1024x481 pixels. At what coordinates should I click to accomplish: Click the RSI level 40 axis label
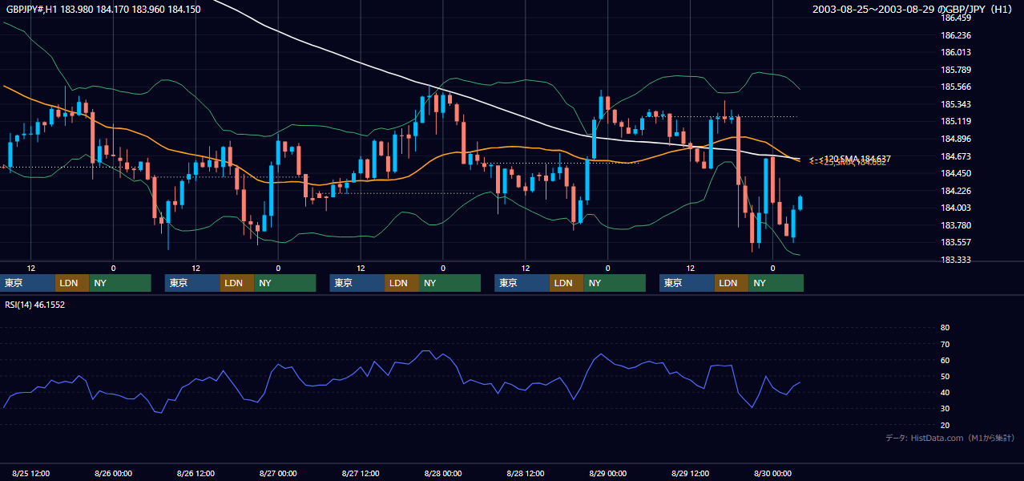point(945,392)
